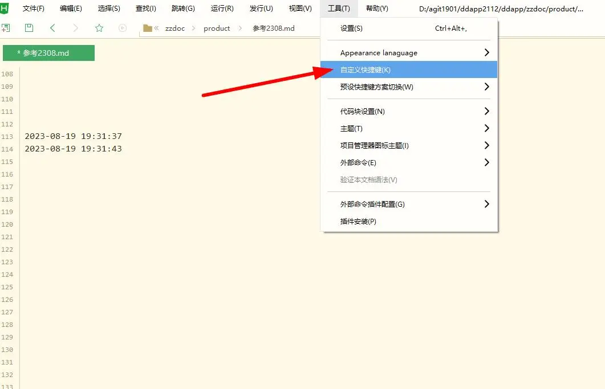Switch to the 参考2308.md editor tab
Screen dimensions: 605x389
coord(48,53)
